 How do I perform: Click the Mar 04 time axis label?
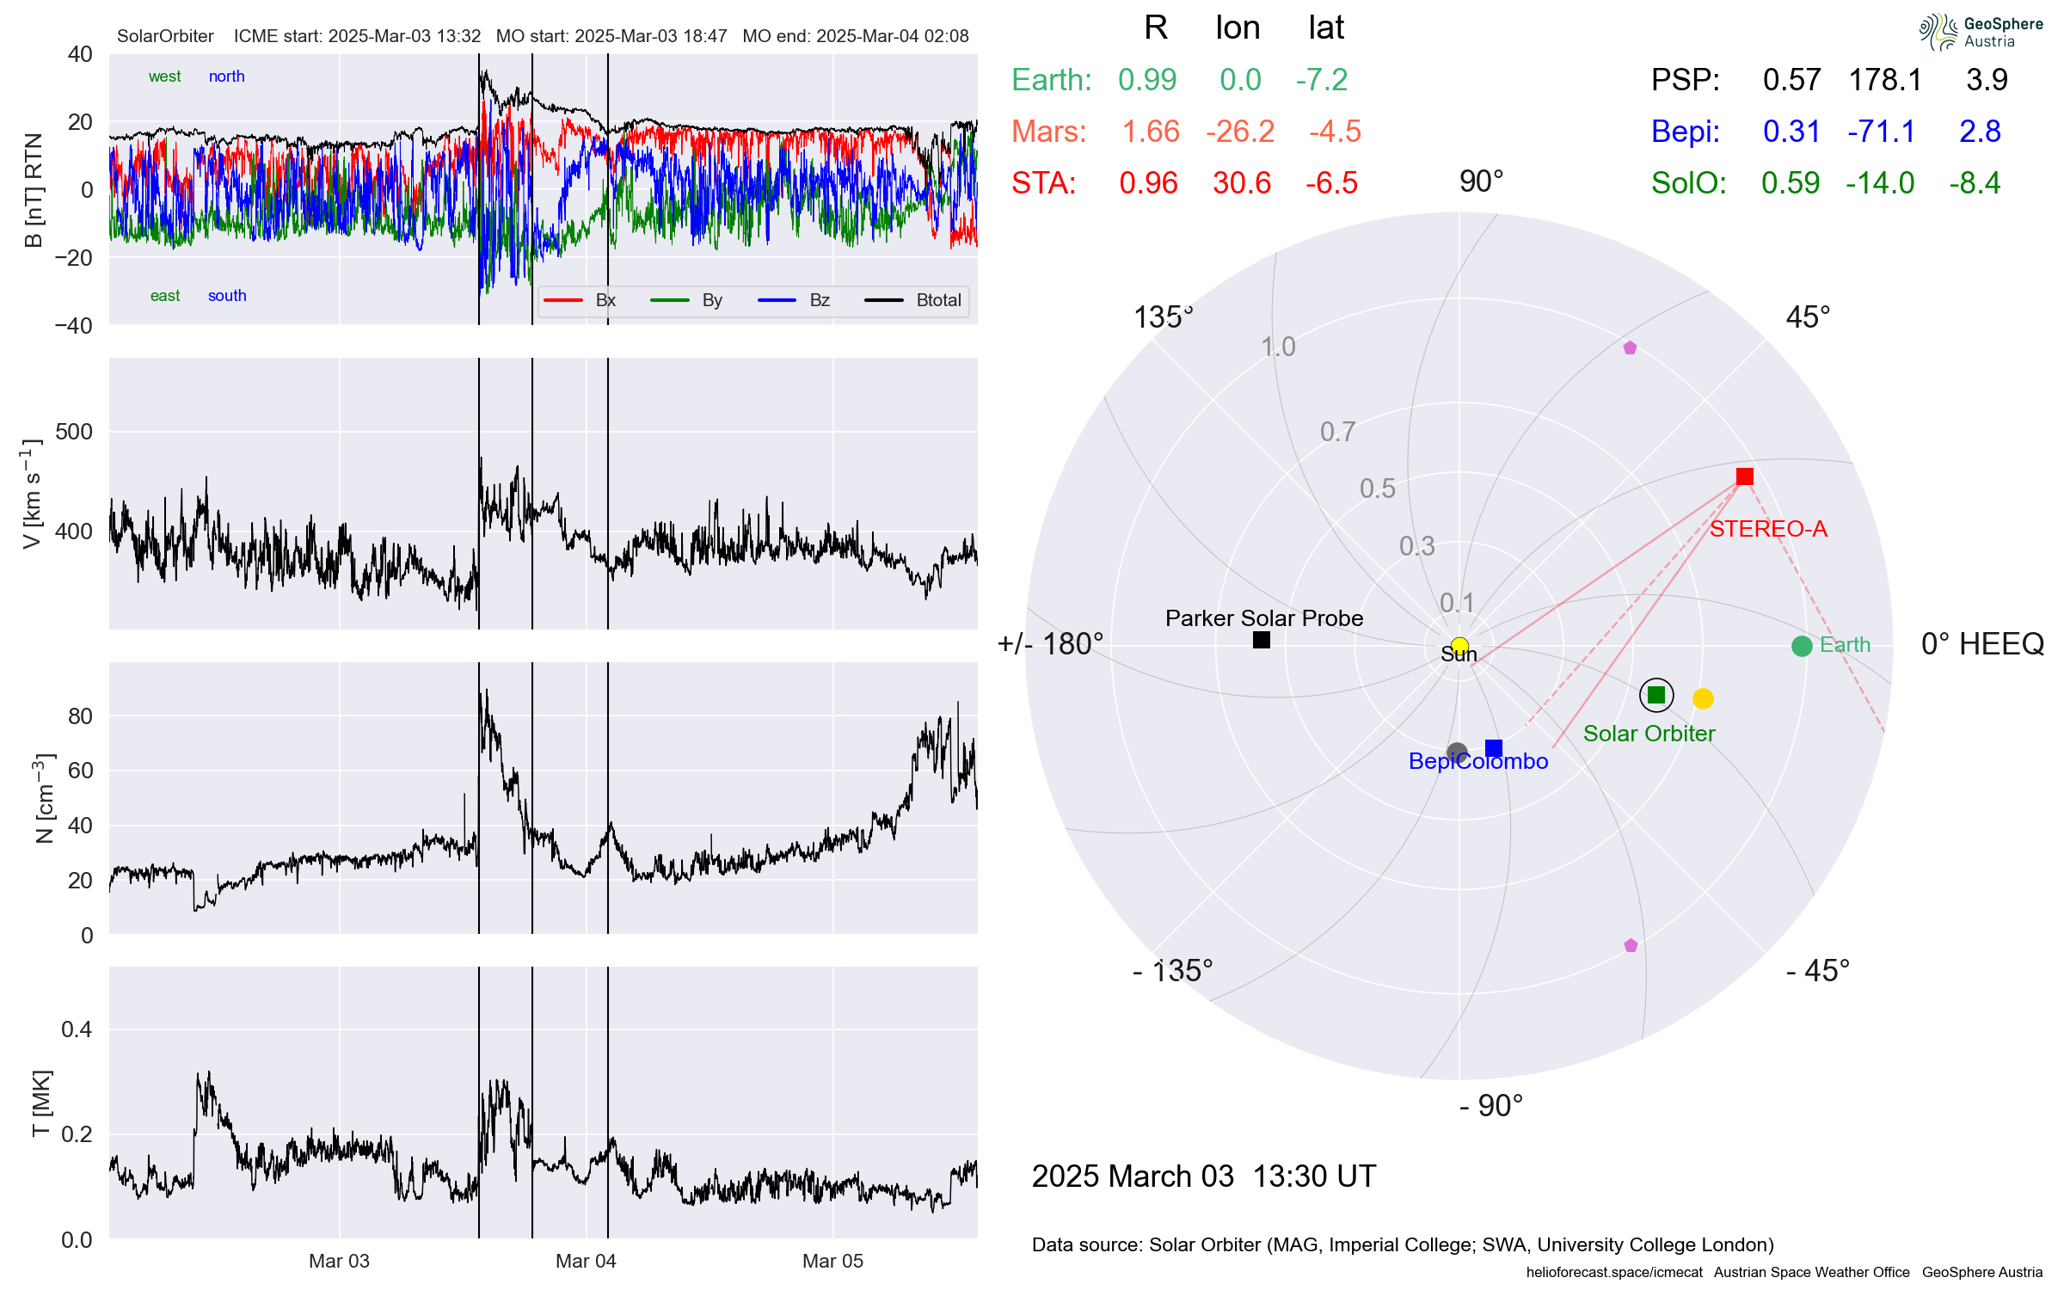(586, 1261)
